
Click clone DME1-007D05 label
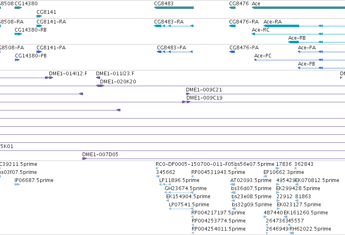pos(100,155)
